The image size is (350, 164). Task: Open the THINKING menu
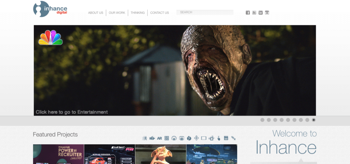(137, 13)
